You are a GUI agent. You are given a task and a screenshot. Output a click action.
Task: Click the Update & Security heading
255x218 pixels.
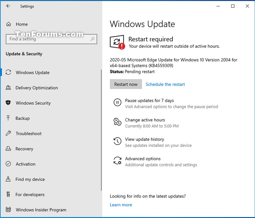[24, 54]
